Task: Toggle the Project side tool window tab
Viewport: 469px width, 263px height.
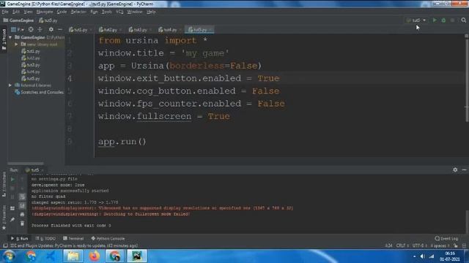Action: tap(4, 39)
